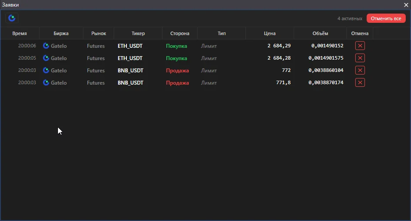Click Продажа side in the 771,8 row
The image size is (411, 221).
[x=177, y=83]
